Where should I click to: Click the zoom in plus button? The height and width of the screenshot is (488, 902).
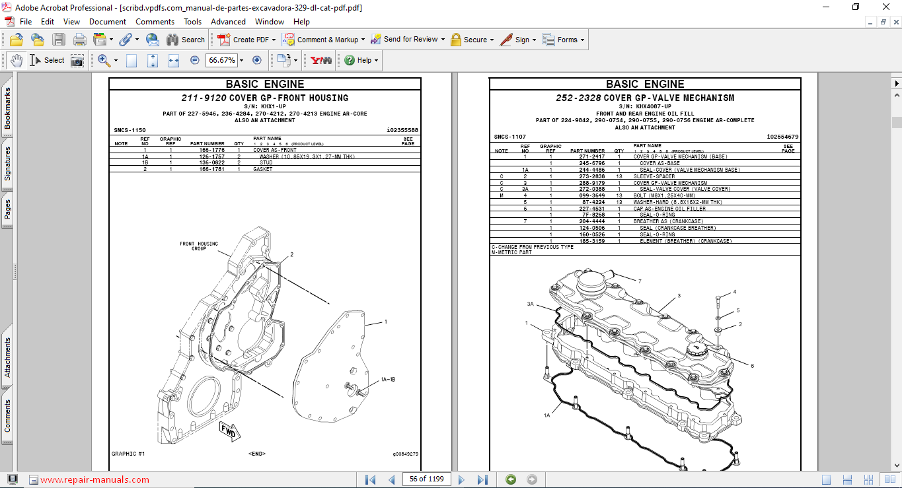(257, 60)
